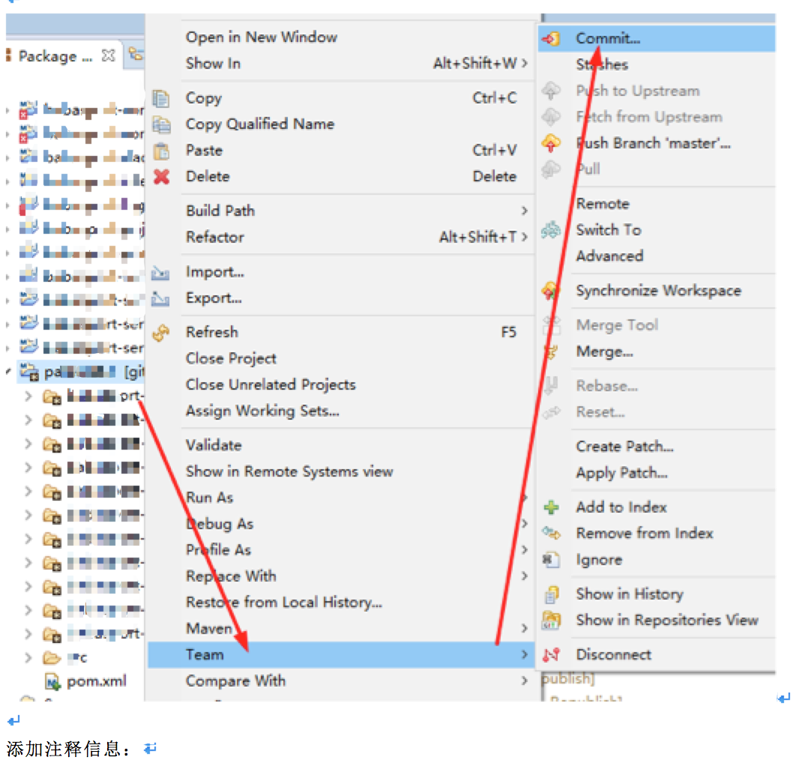Click the red X Delete icon

(161, 177)
